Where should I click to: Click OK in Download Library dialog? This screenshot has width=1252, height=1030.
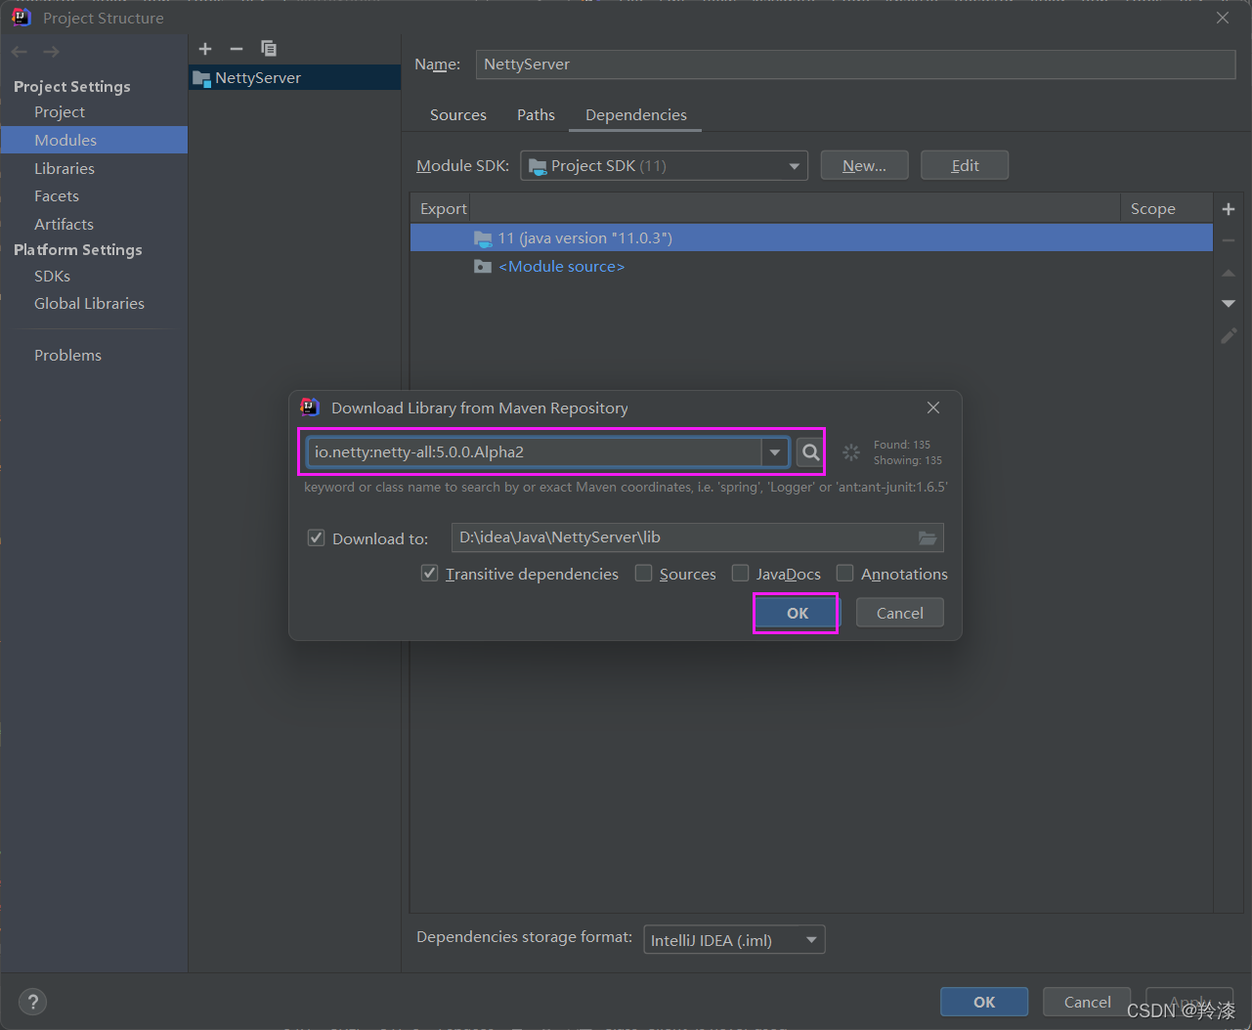pyautogui.click(x=798, y=613)
